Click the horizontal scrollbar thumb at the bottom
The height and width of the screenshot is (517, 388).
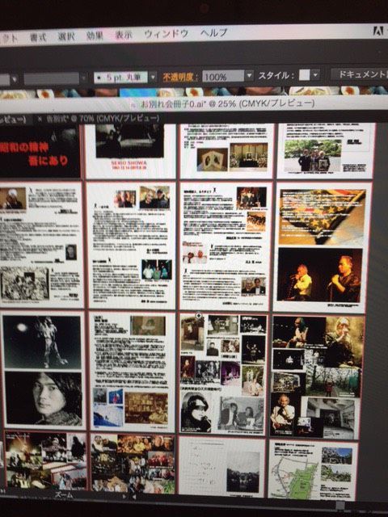339,505
